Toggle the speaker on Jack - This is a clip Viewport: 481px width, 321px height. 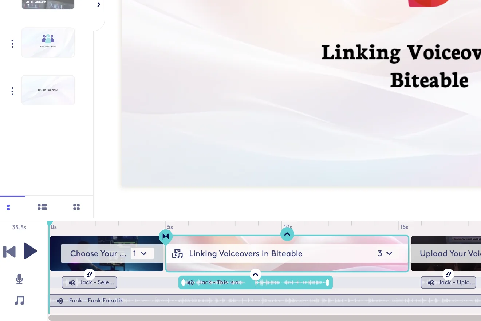tap(190, 282)
